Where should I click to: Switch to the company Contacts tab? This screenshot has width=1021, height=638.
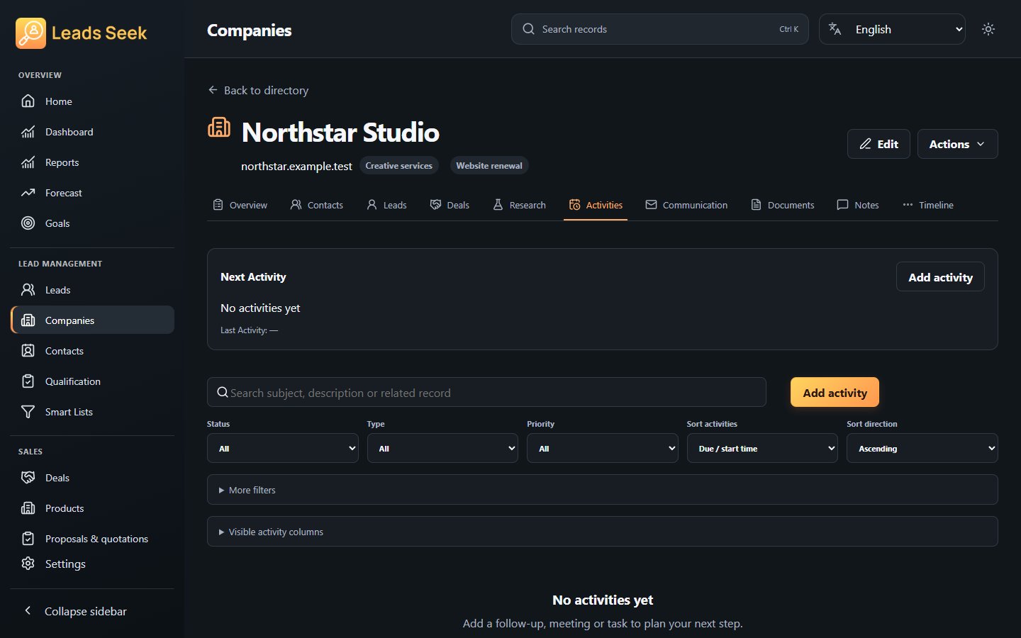tap(317, 205)
